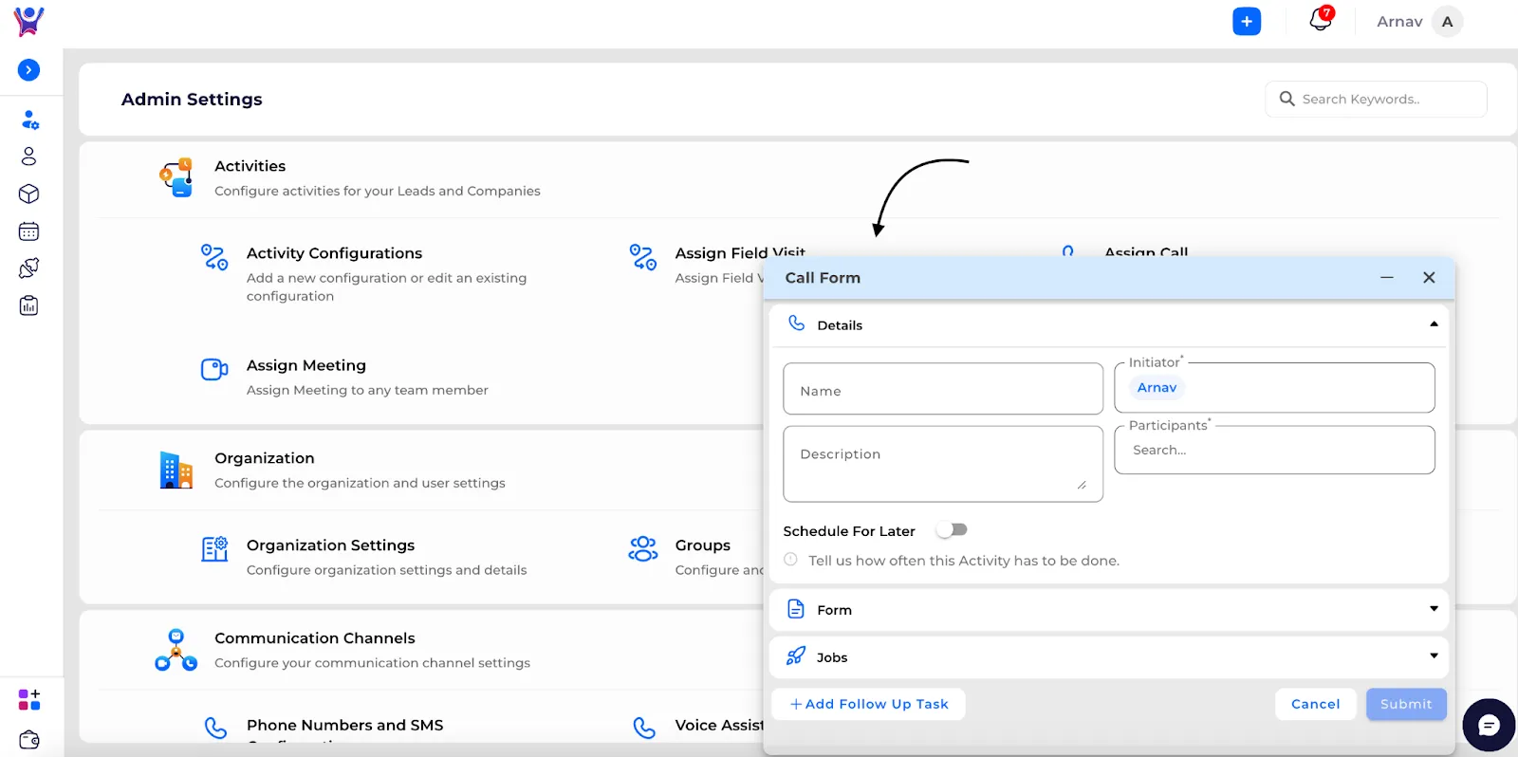1518x757 pixels.
Task: Click the Activities section icon
Action: 176,177
